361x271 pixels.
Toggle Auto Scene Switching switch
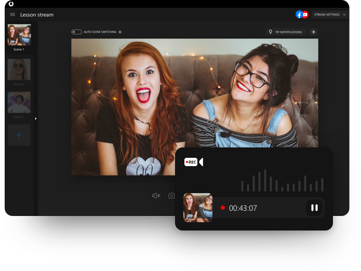76,32
